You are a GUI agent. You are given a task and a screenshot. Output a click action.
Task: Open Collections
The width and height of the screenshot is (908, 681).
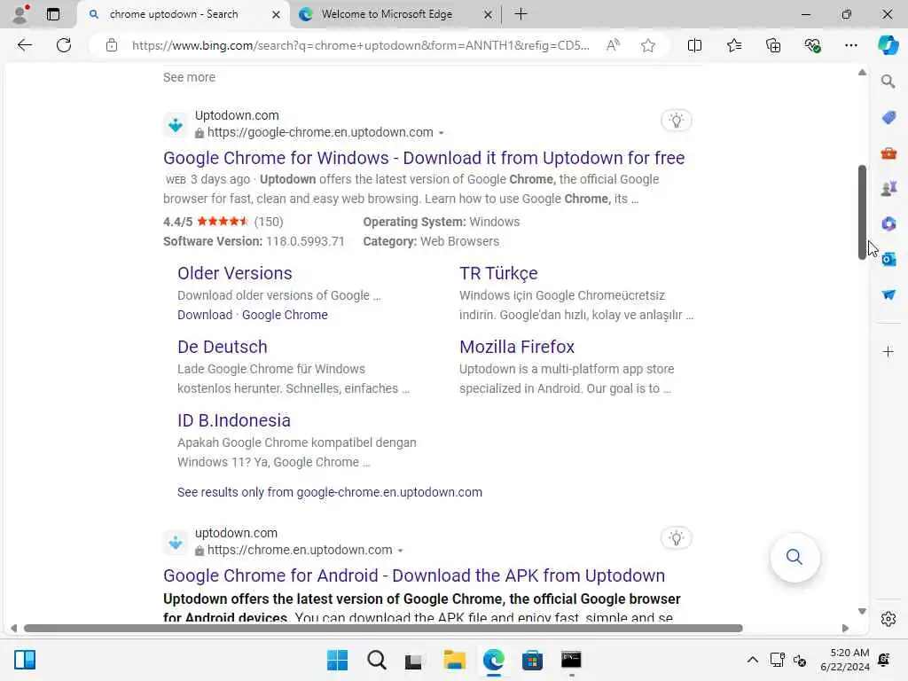[773, 45]
